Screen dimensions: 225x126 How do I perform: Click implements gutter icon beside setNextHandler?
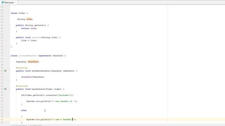coord(5,71)
